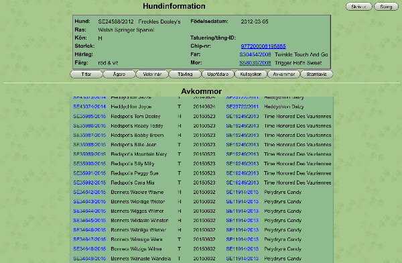The width and height of the screenshot is (402, 263).
Task: Open mother link SE23722/2011 in Heddychlon Joyce row
Action: coord(243,107)
